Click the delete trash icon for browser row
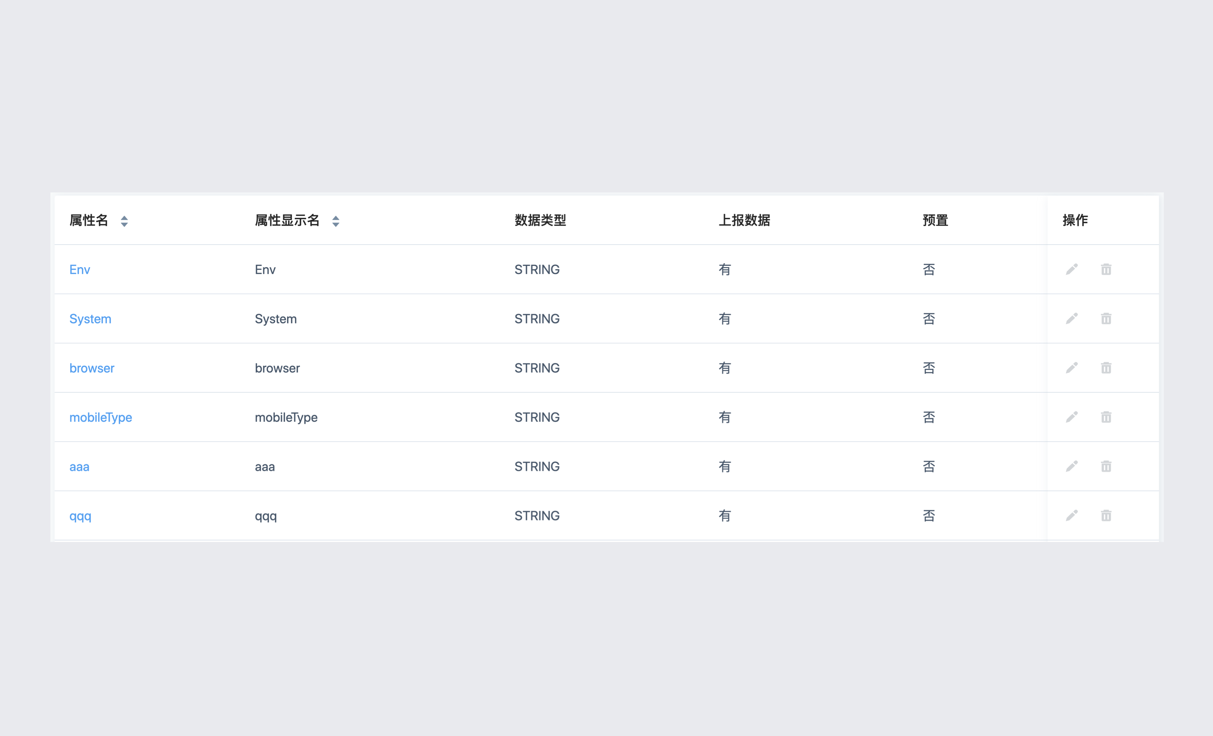Screen dimensions: 1213x736 [x=1106, y=368]
